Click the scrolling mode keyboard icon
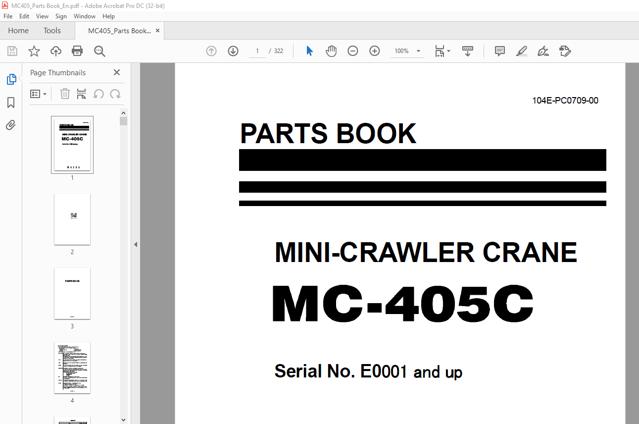 click(468, 51)
